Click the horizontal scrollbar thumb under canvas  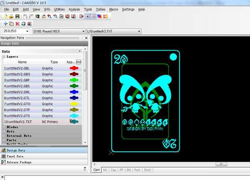[x=221, y=164]
